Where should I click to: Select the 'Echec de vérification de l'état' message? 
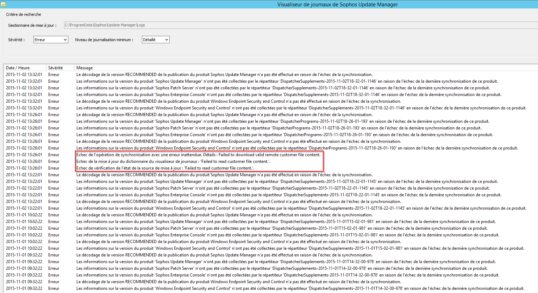[x=165, y=168]
